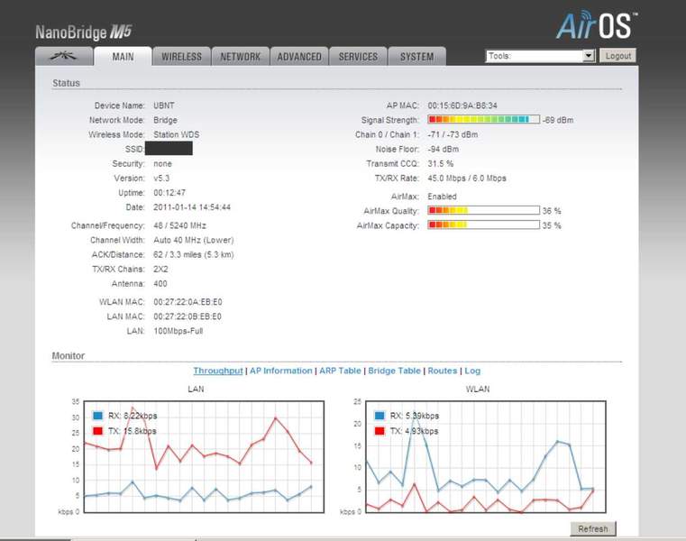
Task: Click the Transmit CCQ value 31.5 %
Action: [x=441, y=164]
